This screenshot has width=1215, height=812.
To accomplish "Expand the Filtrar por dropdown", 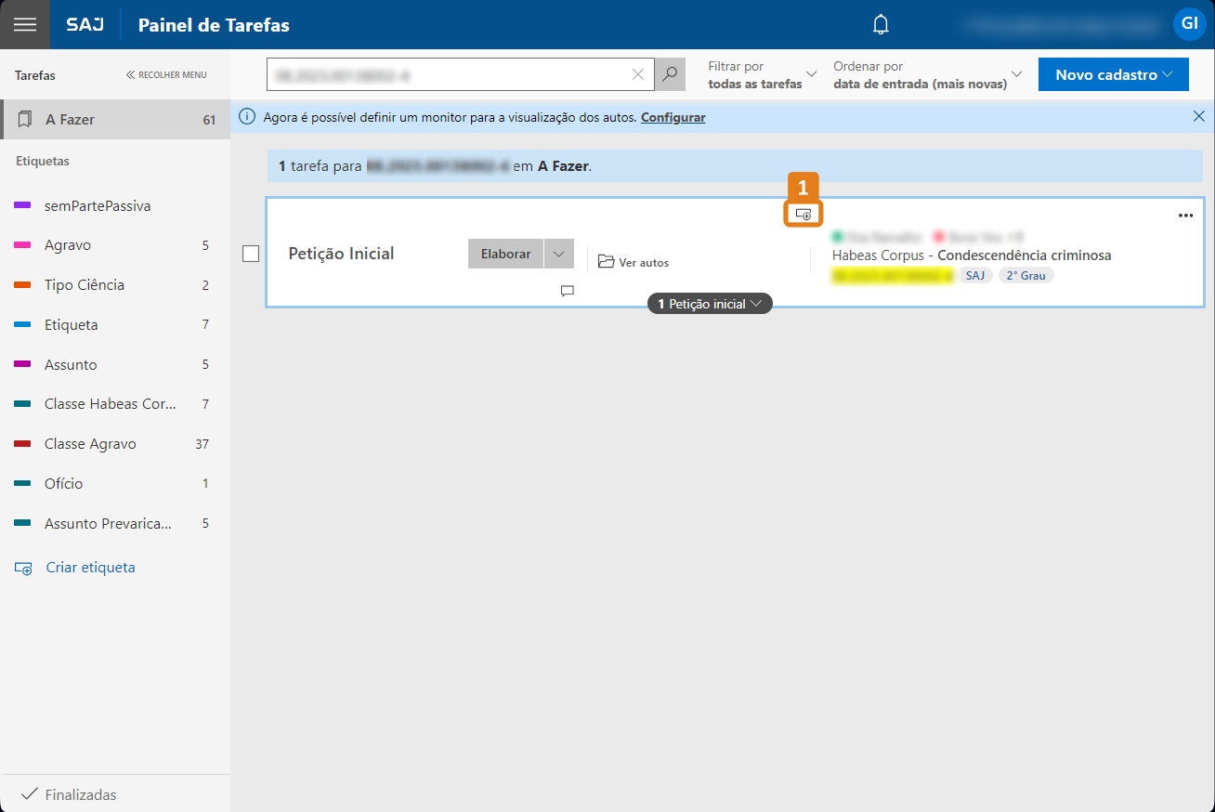I will (x=762, y=74).
